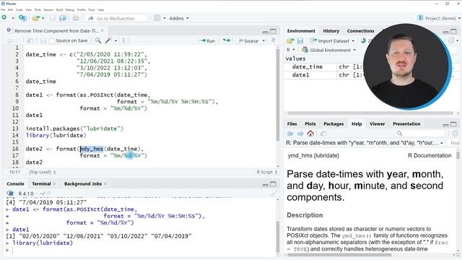This screenshot has width=462, height=260.
Task: Click the New File plus icon
Action: click(x=4, y=17)
